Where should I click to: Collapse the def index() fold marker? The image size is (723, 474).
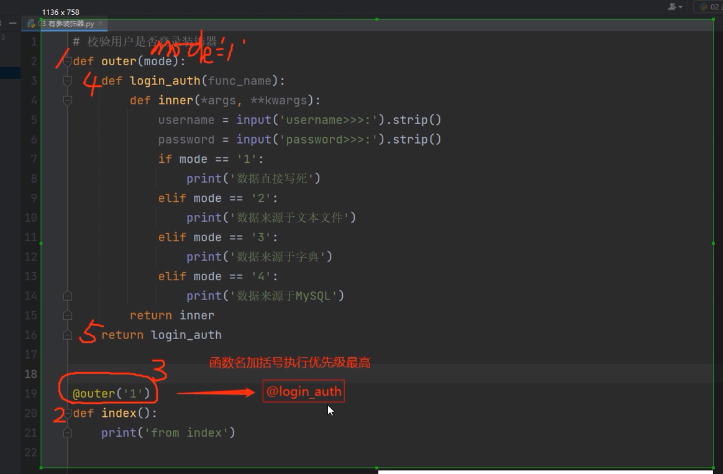click(x=67, y=413)
